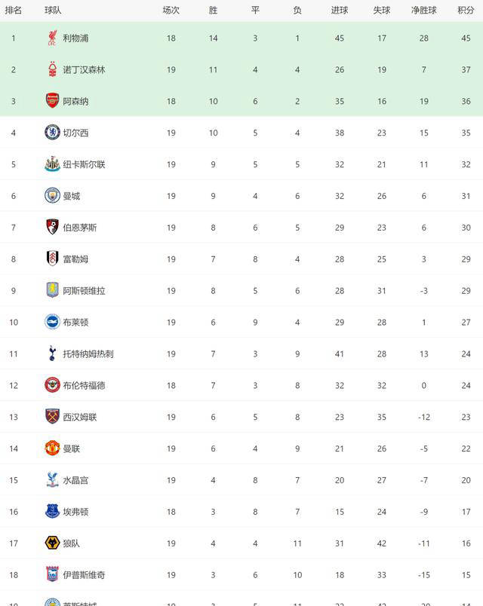Select the Chelsea crest icon
Image resolution: width=483 pixels, height=606 pixels.
(52, 133)
